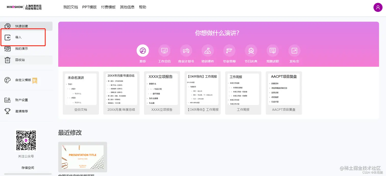The width and height of the screenshot is (386, 176).
Task: Click the 帮助 menu item
Action: click(x=142, y=7)
